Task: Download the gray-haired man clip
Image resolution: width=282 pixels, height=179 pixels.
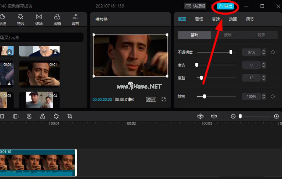Action: [55, 52]
